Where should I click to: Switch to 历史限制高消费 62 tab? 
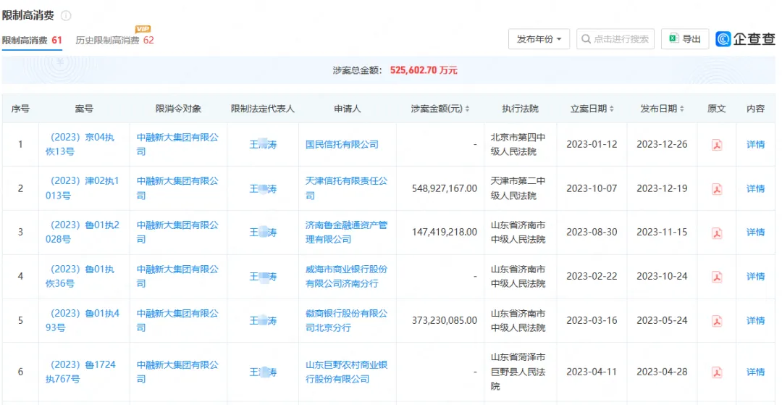[114, 41]
